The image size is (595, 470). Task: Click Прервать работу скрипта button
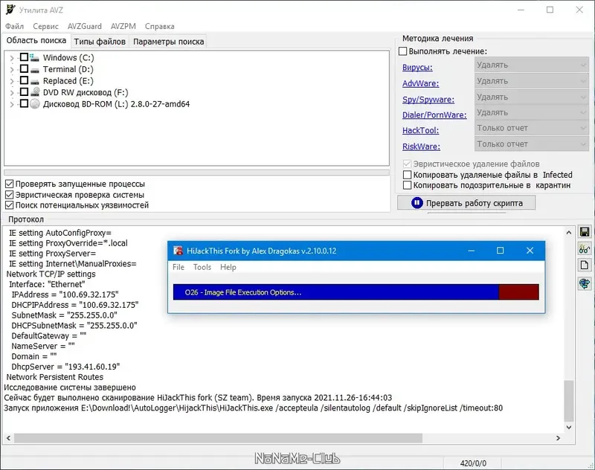tap(466, 202)
